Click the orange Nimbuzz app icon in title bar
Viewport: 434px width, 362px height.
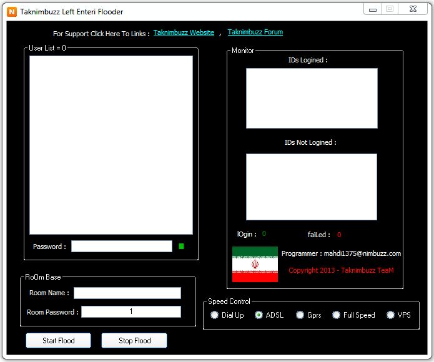tap(12, 12)
